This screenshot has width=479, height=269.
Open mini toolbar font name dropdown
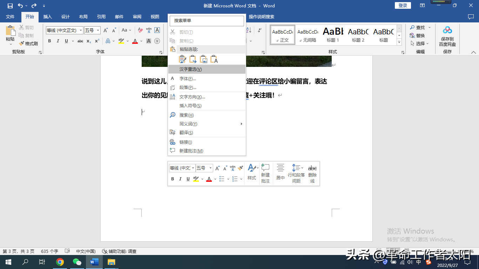click(x=193, y=168)
